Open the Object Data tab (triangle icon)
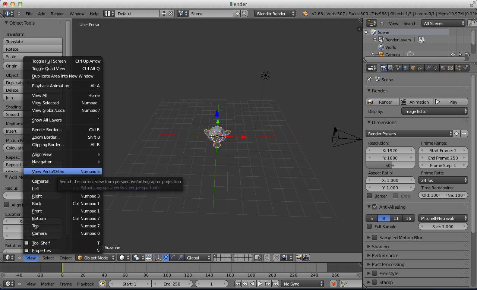 coord(436,68)
